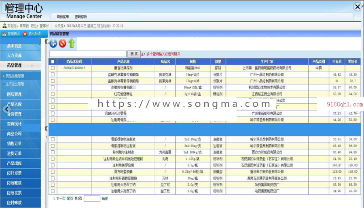
Task: Expand the 人力资源 sidebar section
Action: click(x=21, y=56)
